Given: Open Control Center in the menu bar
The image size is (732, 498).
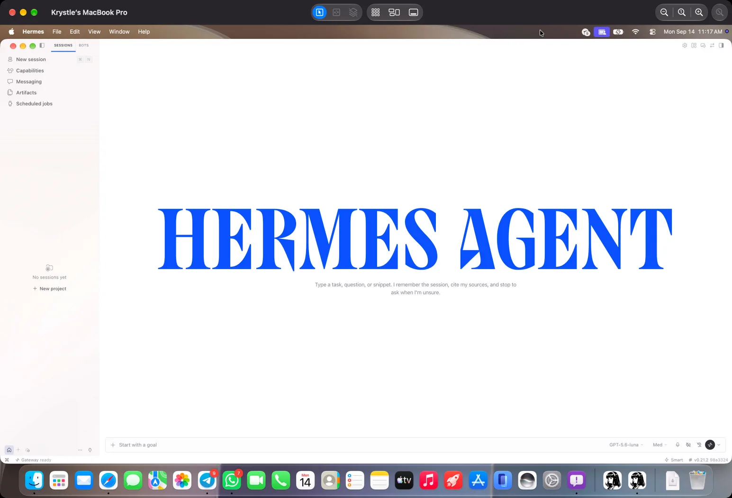Looking at the screenshot, I should coord(652,32).
